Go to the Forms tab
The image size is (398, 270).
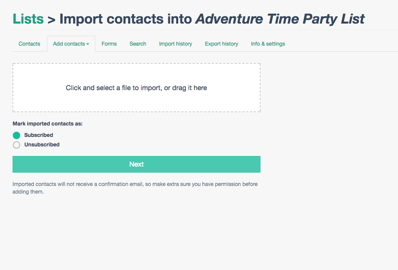(x=109, y=44)
